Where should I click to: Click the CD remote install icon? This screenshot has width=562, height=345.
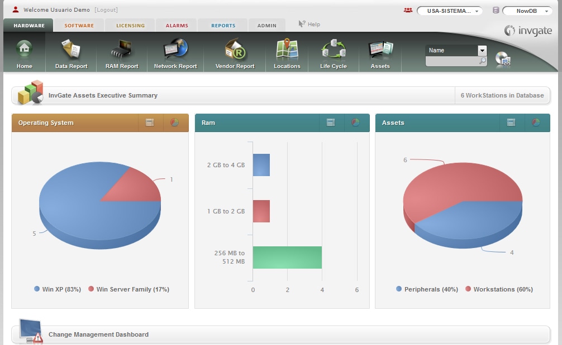tap(503, 59)
